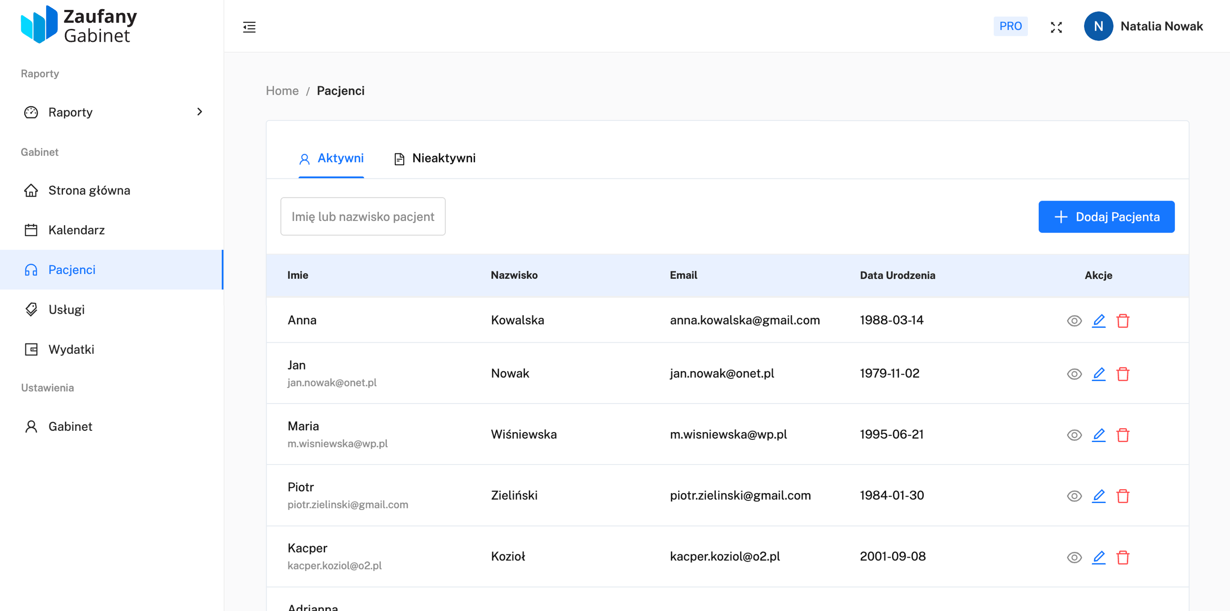The image size is (1230, 611).
Task: Open Gabinet settings in sidebar
Action: [x=112, y=426]
